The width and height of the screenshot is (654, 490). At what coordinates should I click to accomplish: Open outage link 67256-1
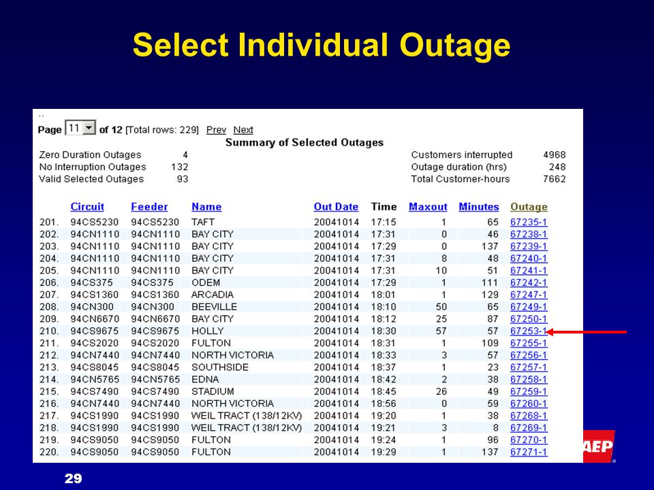pos(529,355)
